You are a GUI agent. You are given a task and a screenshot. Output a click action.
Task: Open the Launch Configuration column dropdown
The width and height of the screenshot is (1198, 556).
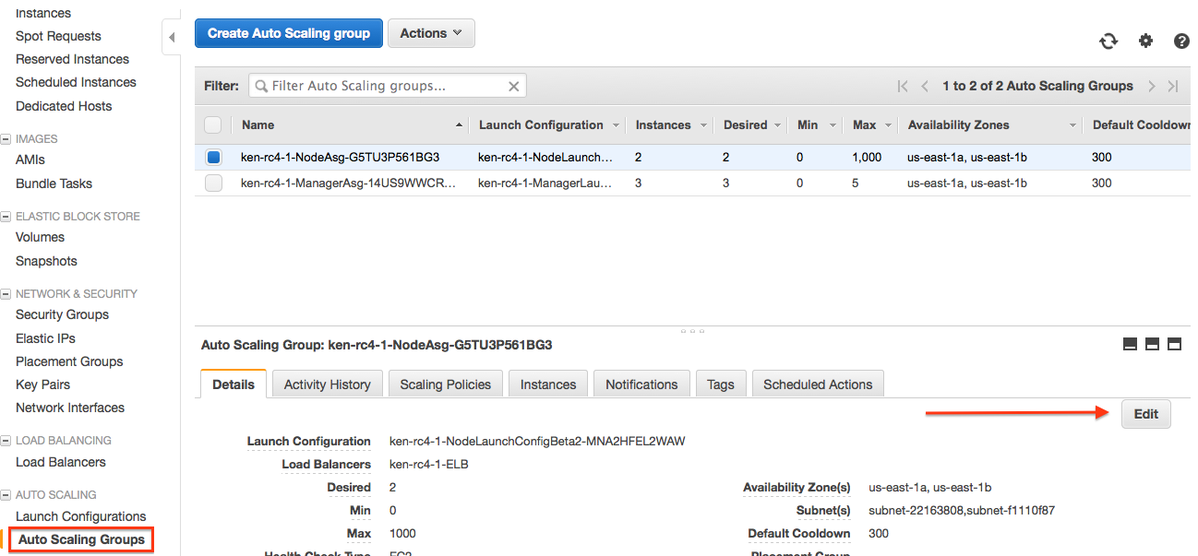616,124
